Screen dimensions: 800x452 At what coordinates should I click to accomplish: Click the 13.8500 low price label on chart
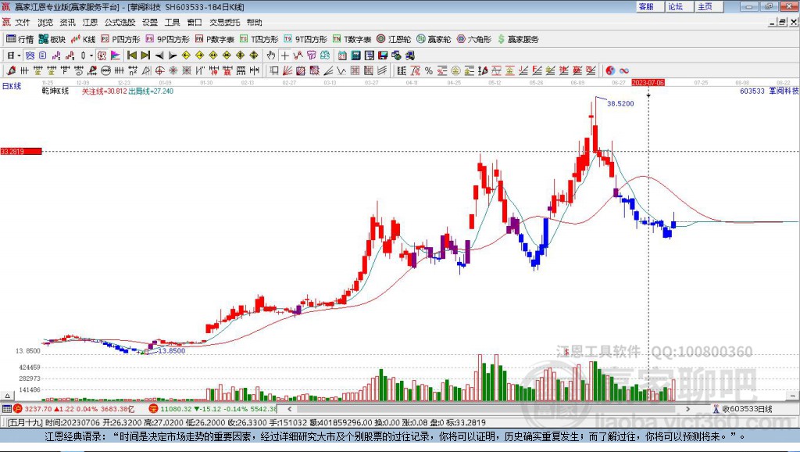[171, 351]
